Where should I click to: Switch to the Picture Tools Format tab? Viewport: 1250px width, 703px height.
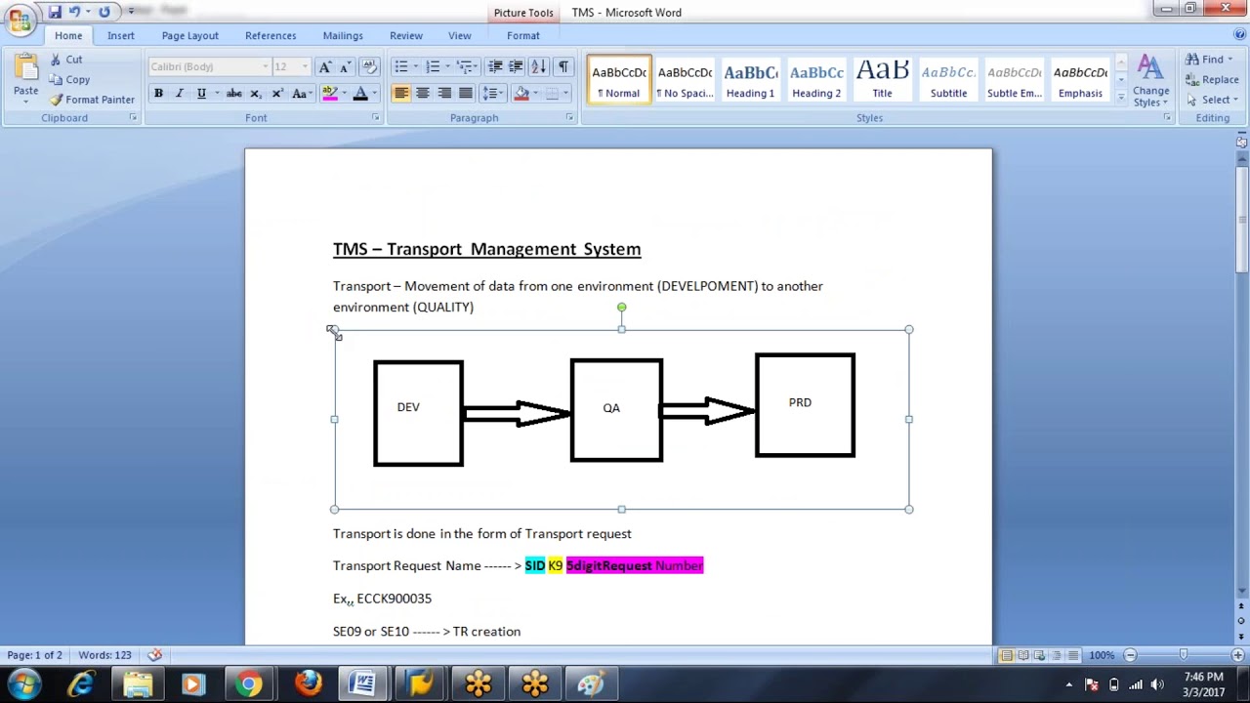(523, 35)
